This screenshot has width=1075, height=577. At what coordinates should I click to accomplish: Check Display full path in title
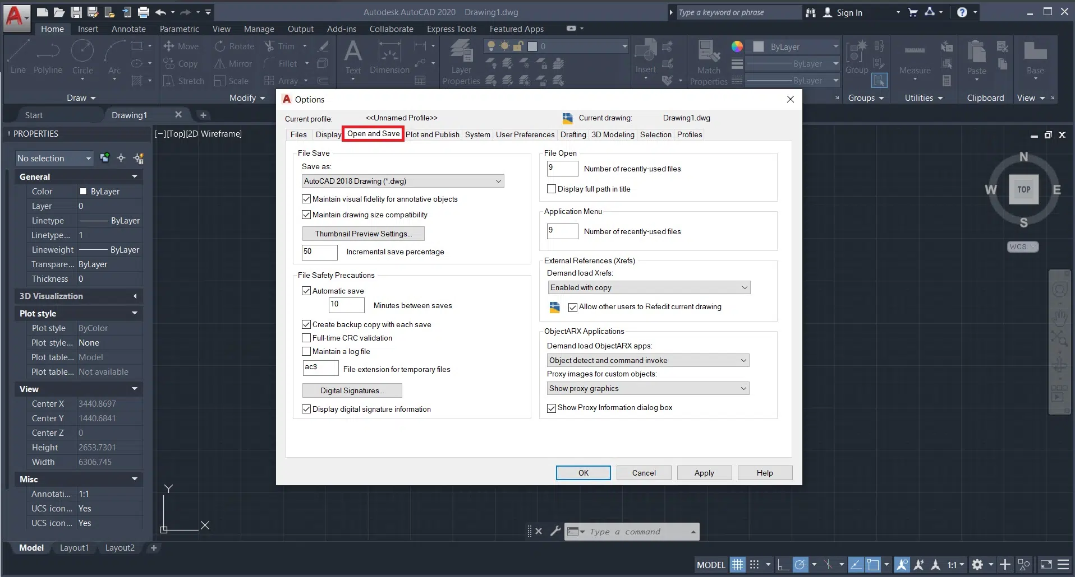coord(552,189)
